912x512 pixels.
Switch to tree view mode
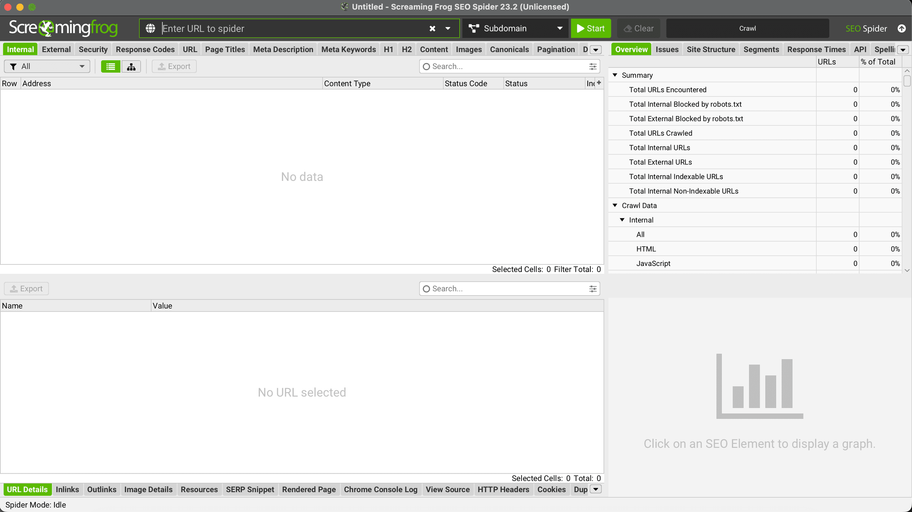tap(131, 67)
